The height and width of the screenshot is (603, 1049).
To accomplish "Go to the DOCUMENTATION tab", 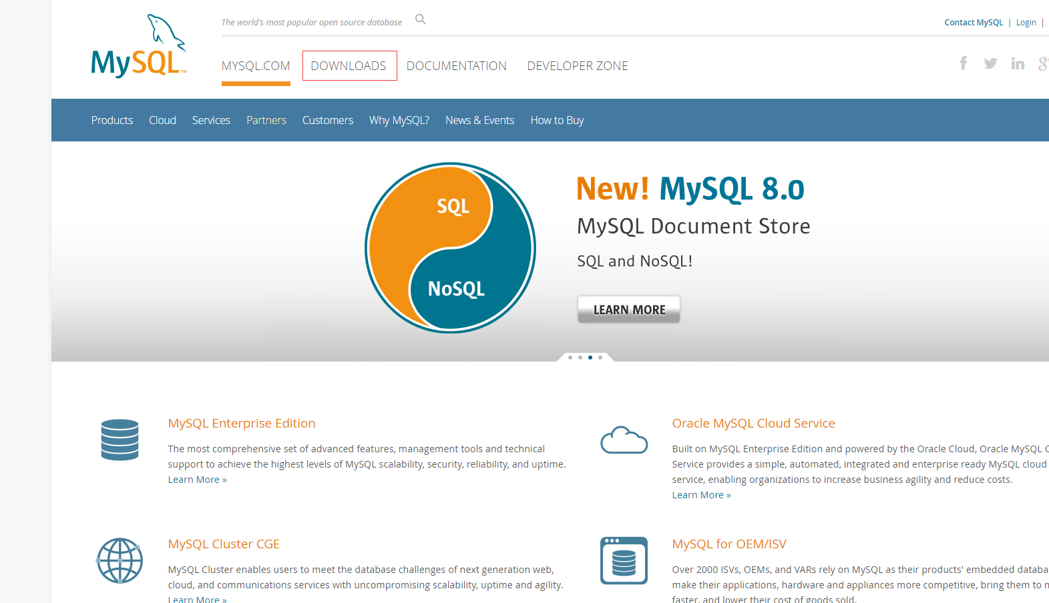I will 457,66.
